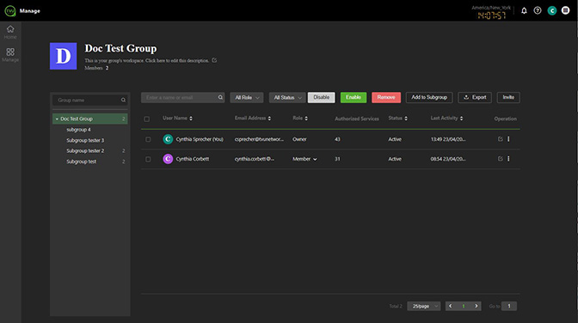Toggle the select-all checkbox in header

coord(147,119)
